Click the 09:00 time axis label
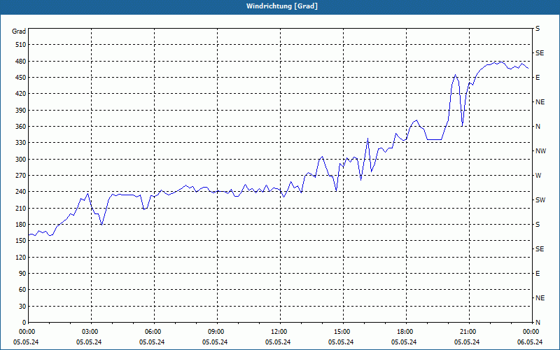Viewport: 560px width, 350px height. (217, 332)
